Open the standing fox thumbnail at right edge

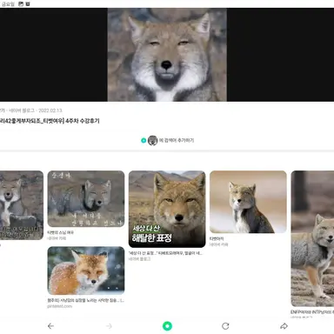point(312,238)
